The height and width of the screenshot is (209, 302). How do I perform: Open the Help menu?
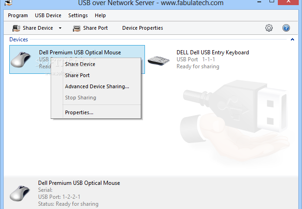pyautogui.click(x=100, y=15)
